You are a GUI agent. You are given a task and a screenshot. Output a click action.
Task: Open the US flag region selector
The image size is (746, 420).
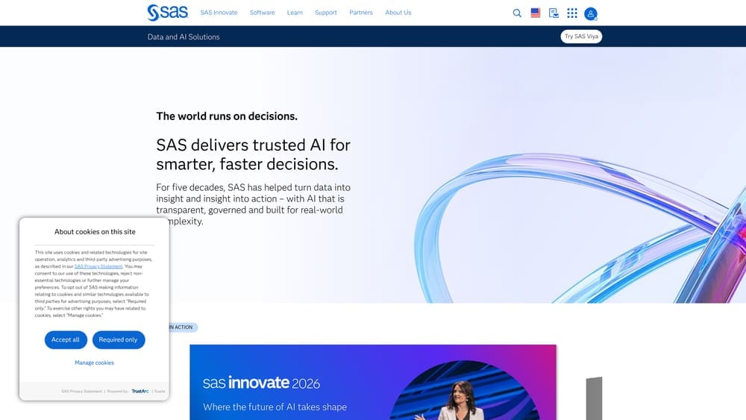[x=535, y=13]
